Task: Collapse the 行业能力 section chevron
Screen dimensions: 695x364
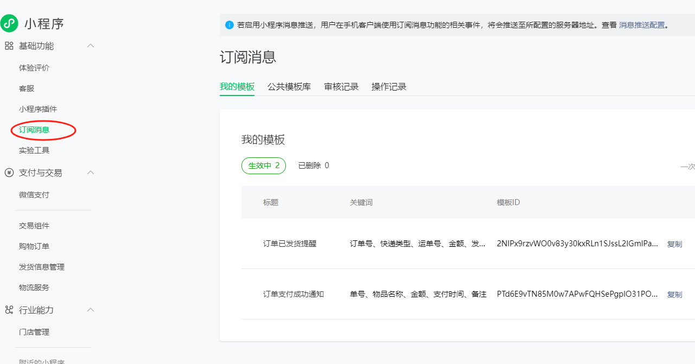Action: click(91, 310)
